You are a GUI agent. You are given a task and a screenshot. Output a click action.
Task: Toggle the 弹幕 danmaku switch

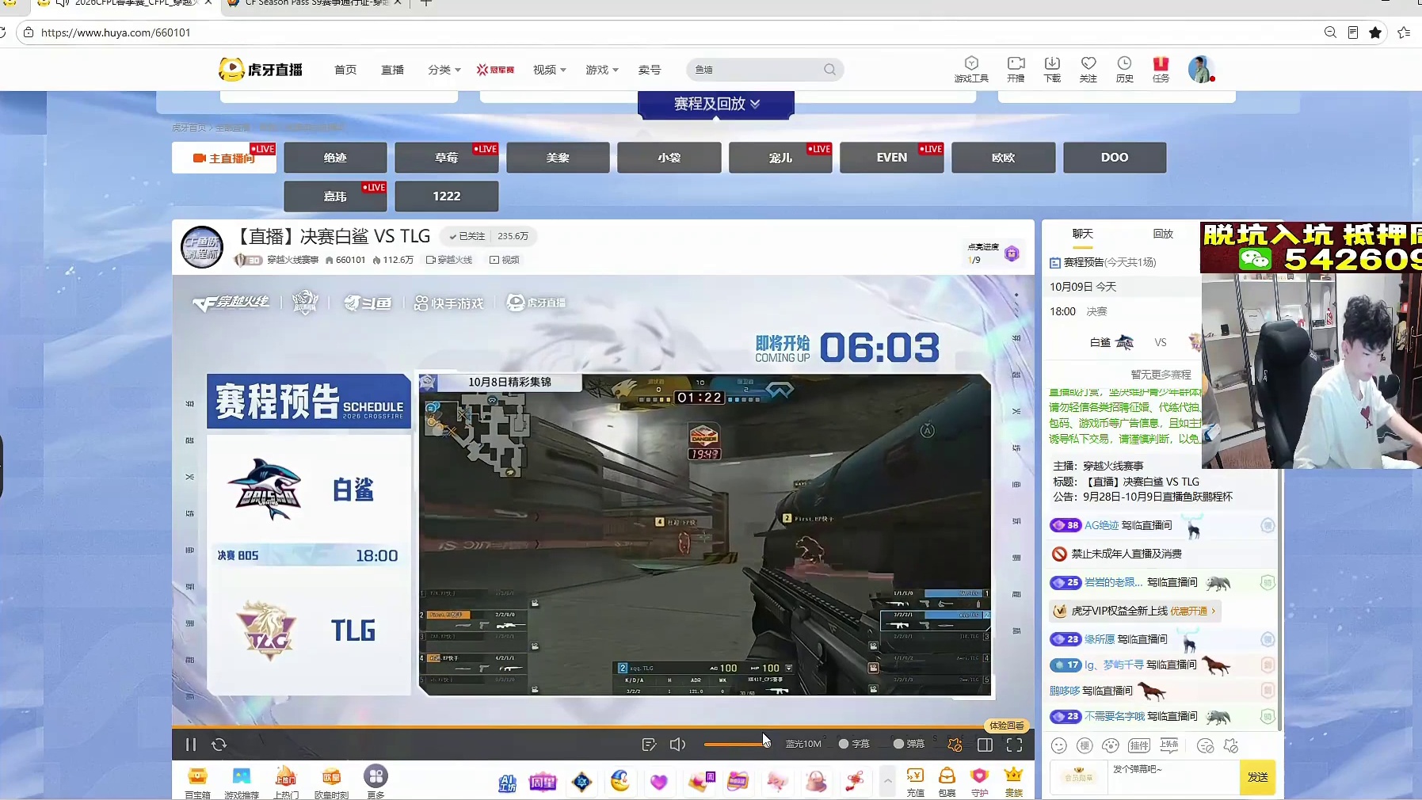point(909,745)
